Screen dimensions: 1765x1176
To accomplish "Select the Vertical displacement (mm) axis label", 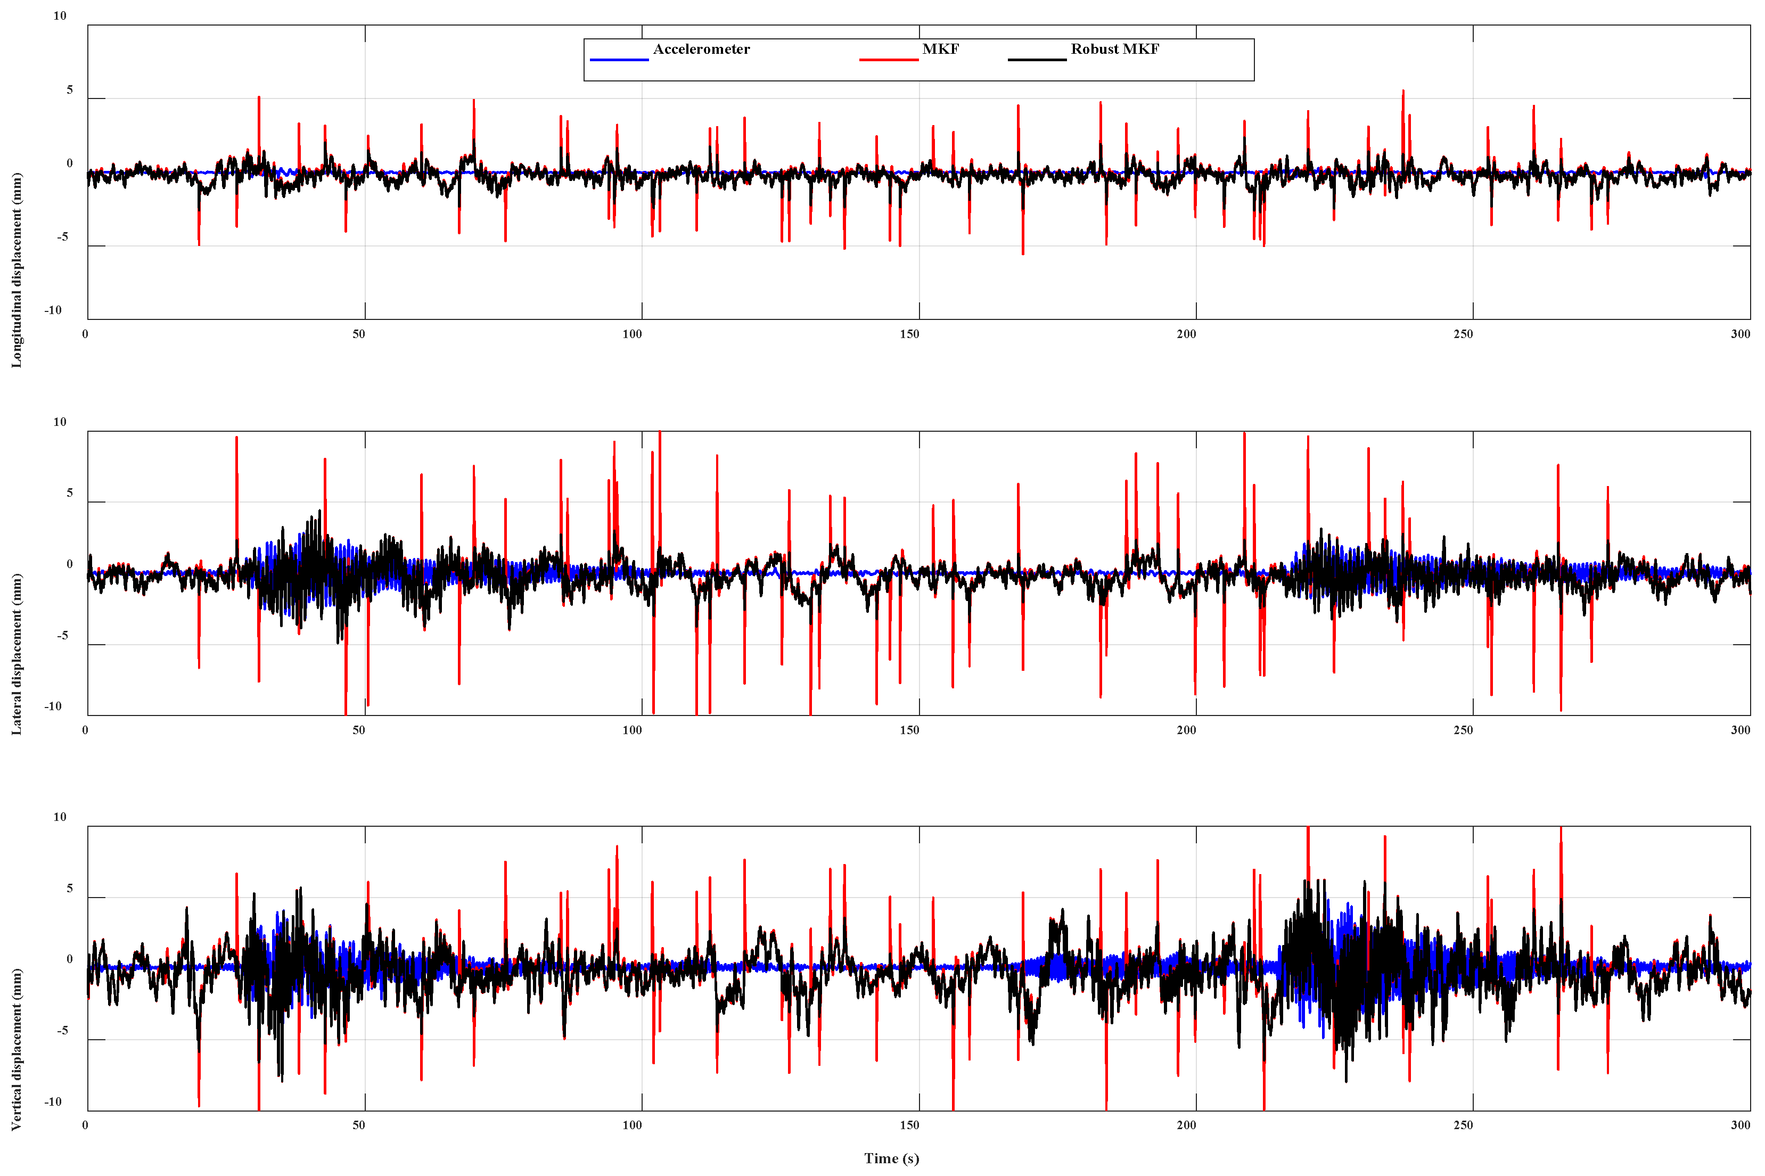I will [17, 1049].
